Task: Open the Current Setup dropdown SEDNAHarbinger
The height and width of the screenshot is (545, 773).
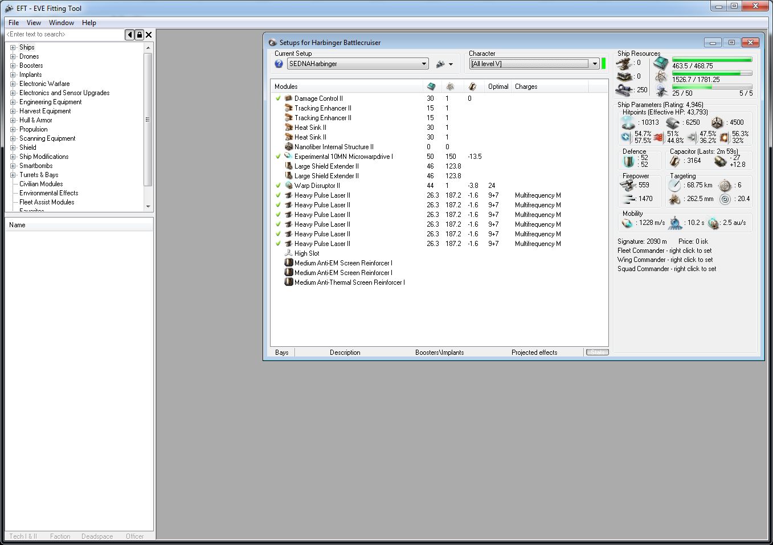Action: pos(358,64)
